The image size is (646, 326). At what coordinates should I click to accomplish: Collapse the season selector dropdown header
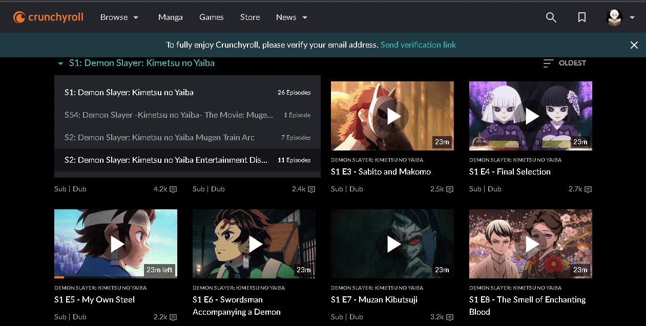pyautogui.click(x=136, y=63)
